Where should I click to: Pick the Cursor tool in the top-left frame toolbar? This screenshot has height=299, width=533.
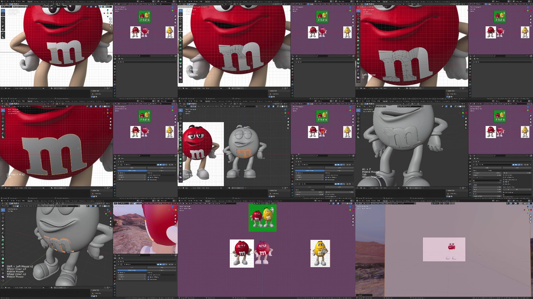click(3, 14)
